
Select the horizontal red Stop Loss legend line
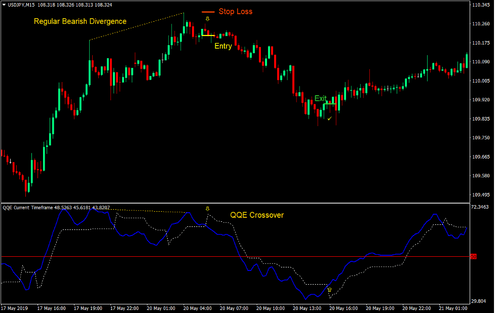(x=208, y=11)
